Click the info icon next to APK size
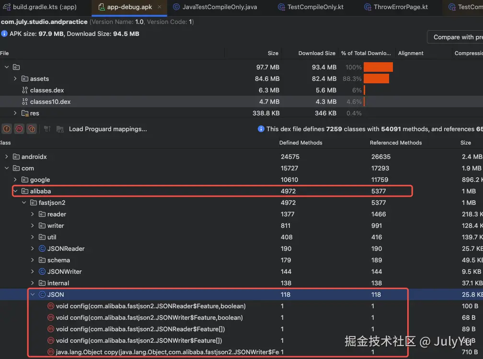 coord(5,34)
